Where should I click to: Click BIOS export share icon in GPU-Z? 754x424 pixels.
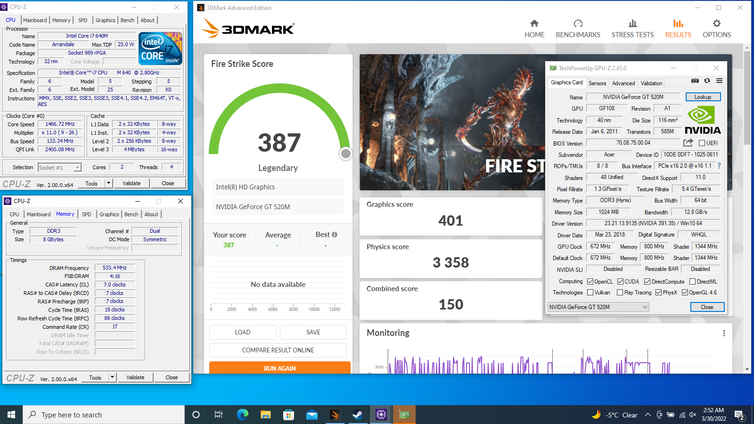click(688, 143)
